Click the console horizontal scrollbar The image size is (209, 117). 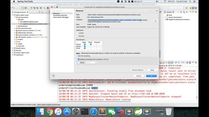(x=95, y=102)
